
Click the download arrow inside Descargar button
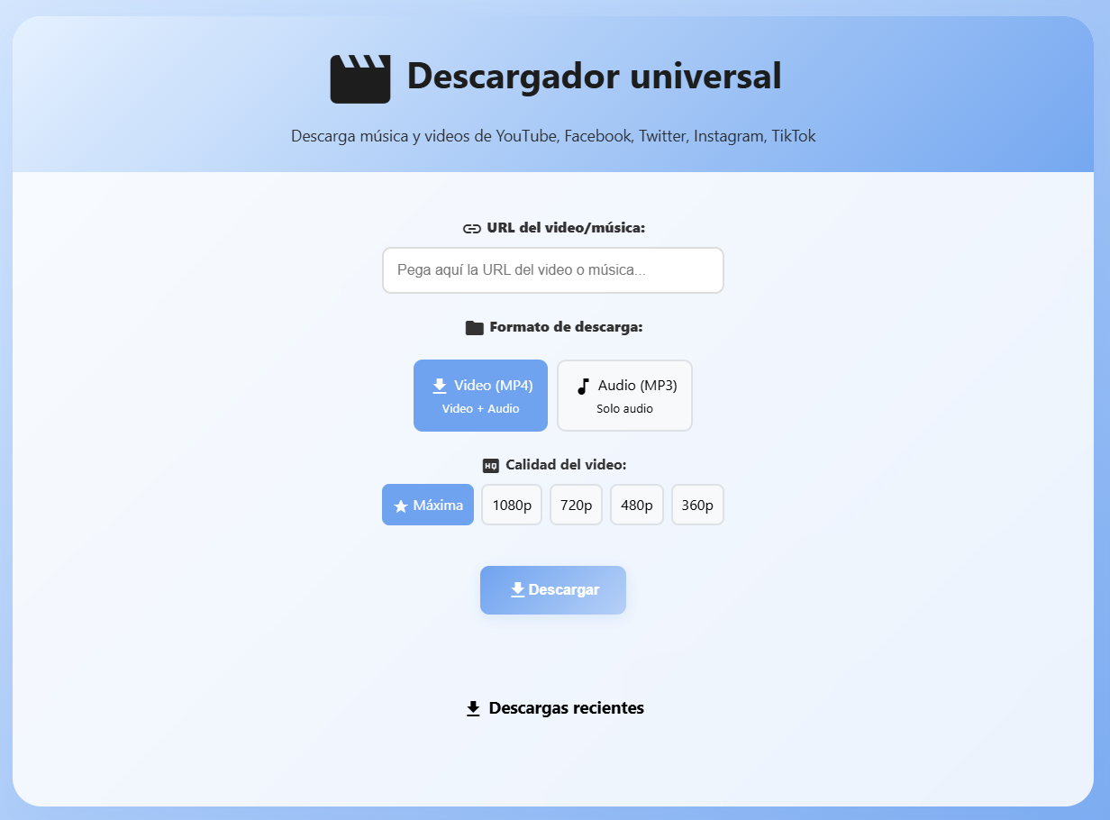point(516,589)
